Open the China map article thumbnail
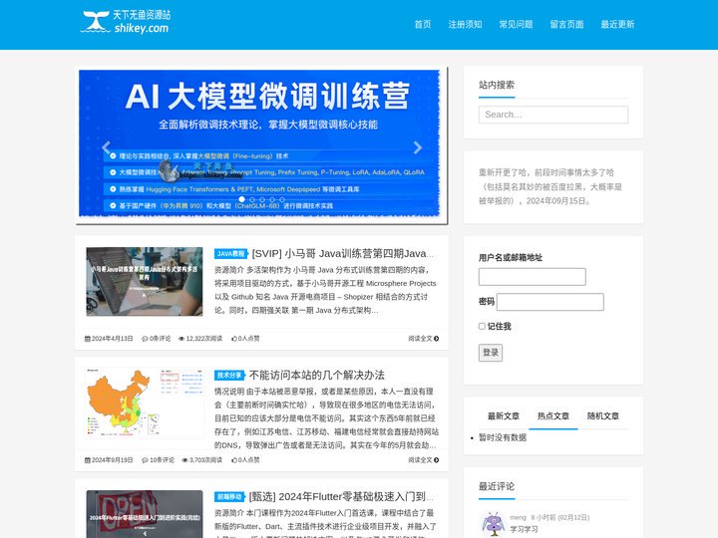The height and width of the screenshot is (538, 718). click(x=145, y=403)
